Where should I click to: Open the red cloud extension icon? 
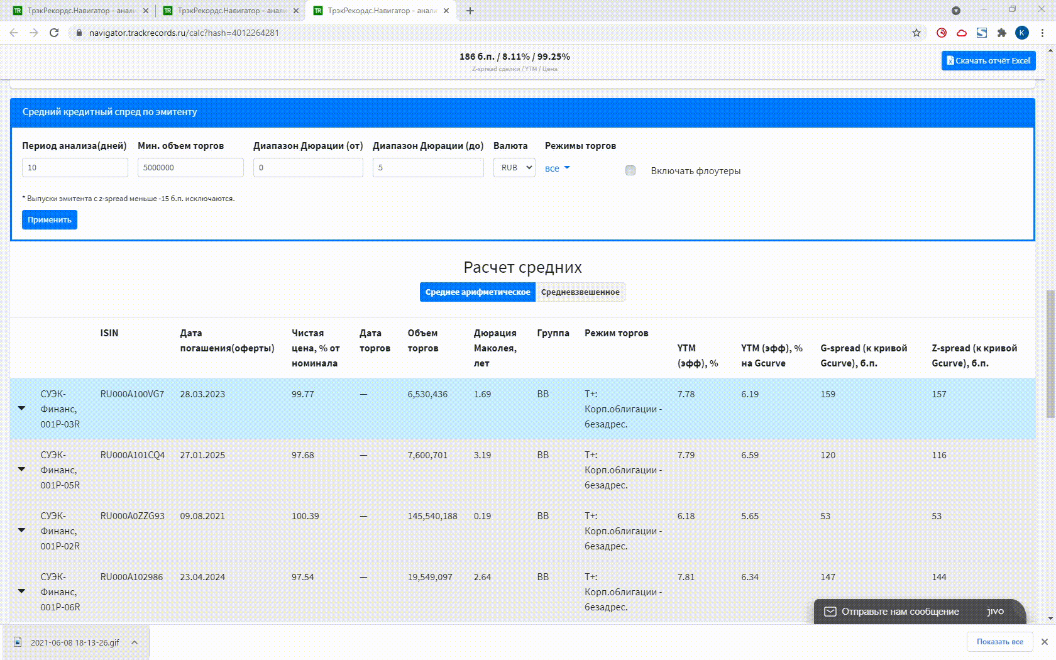coord(962,33)
